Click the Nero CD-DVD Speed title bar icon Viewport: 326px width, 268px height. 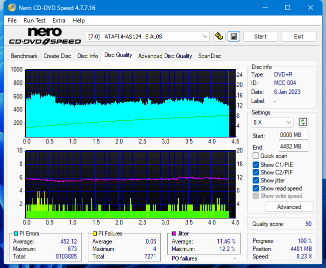pyautogui.click(x=12, y=7)
